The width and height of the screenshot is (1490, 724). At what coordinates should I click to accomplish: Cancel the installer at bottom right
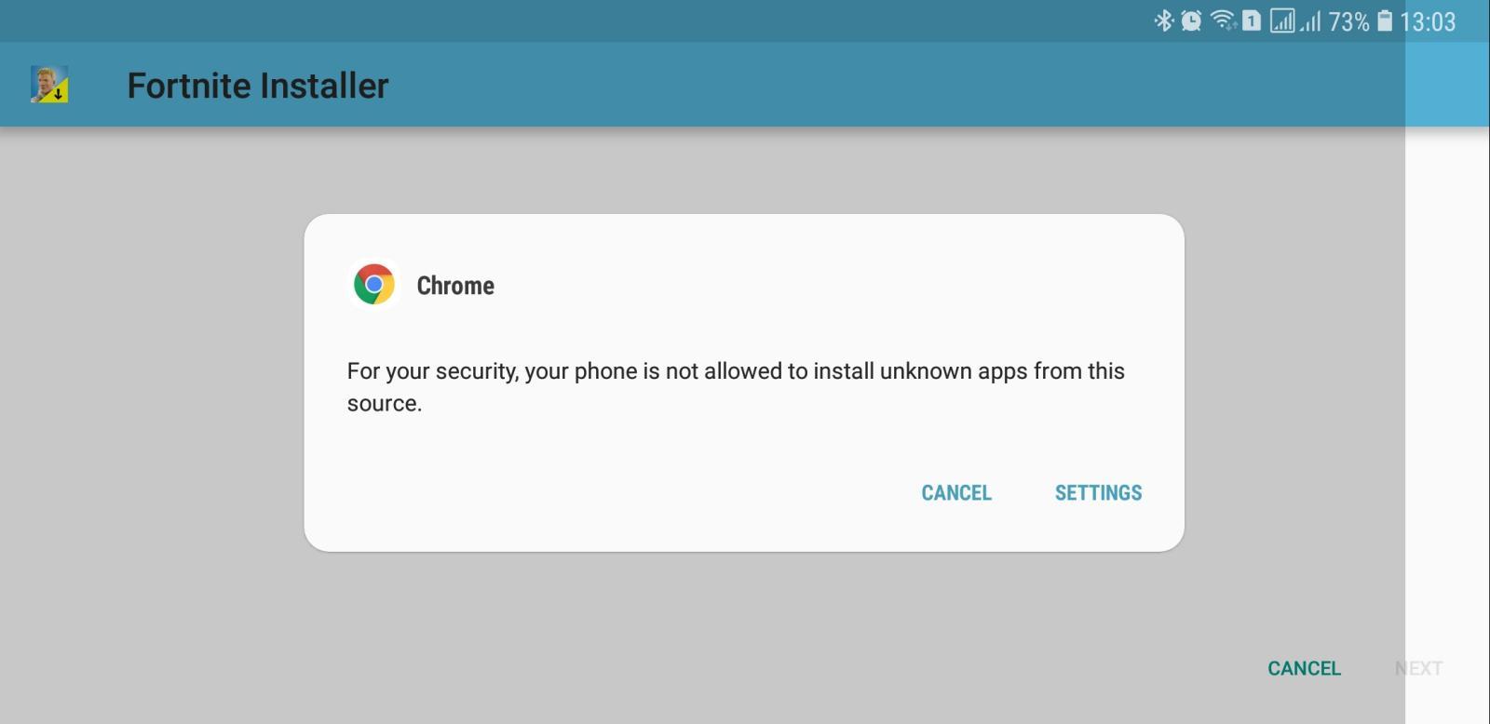[1304, 668]
